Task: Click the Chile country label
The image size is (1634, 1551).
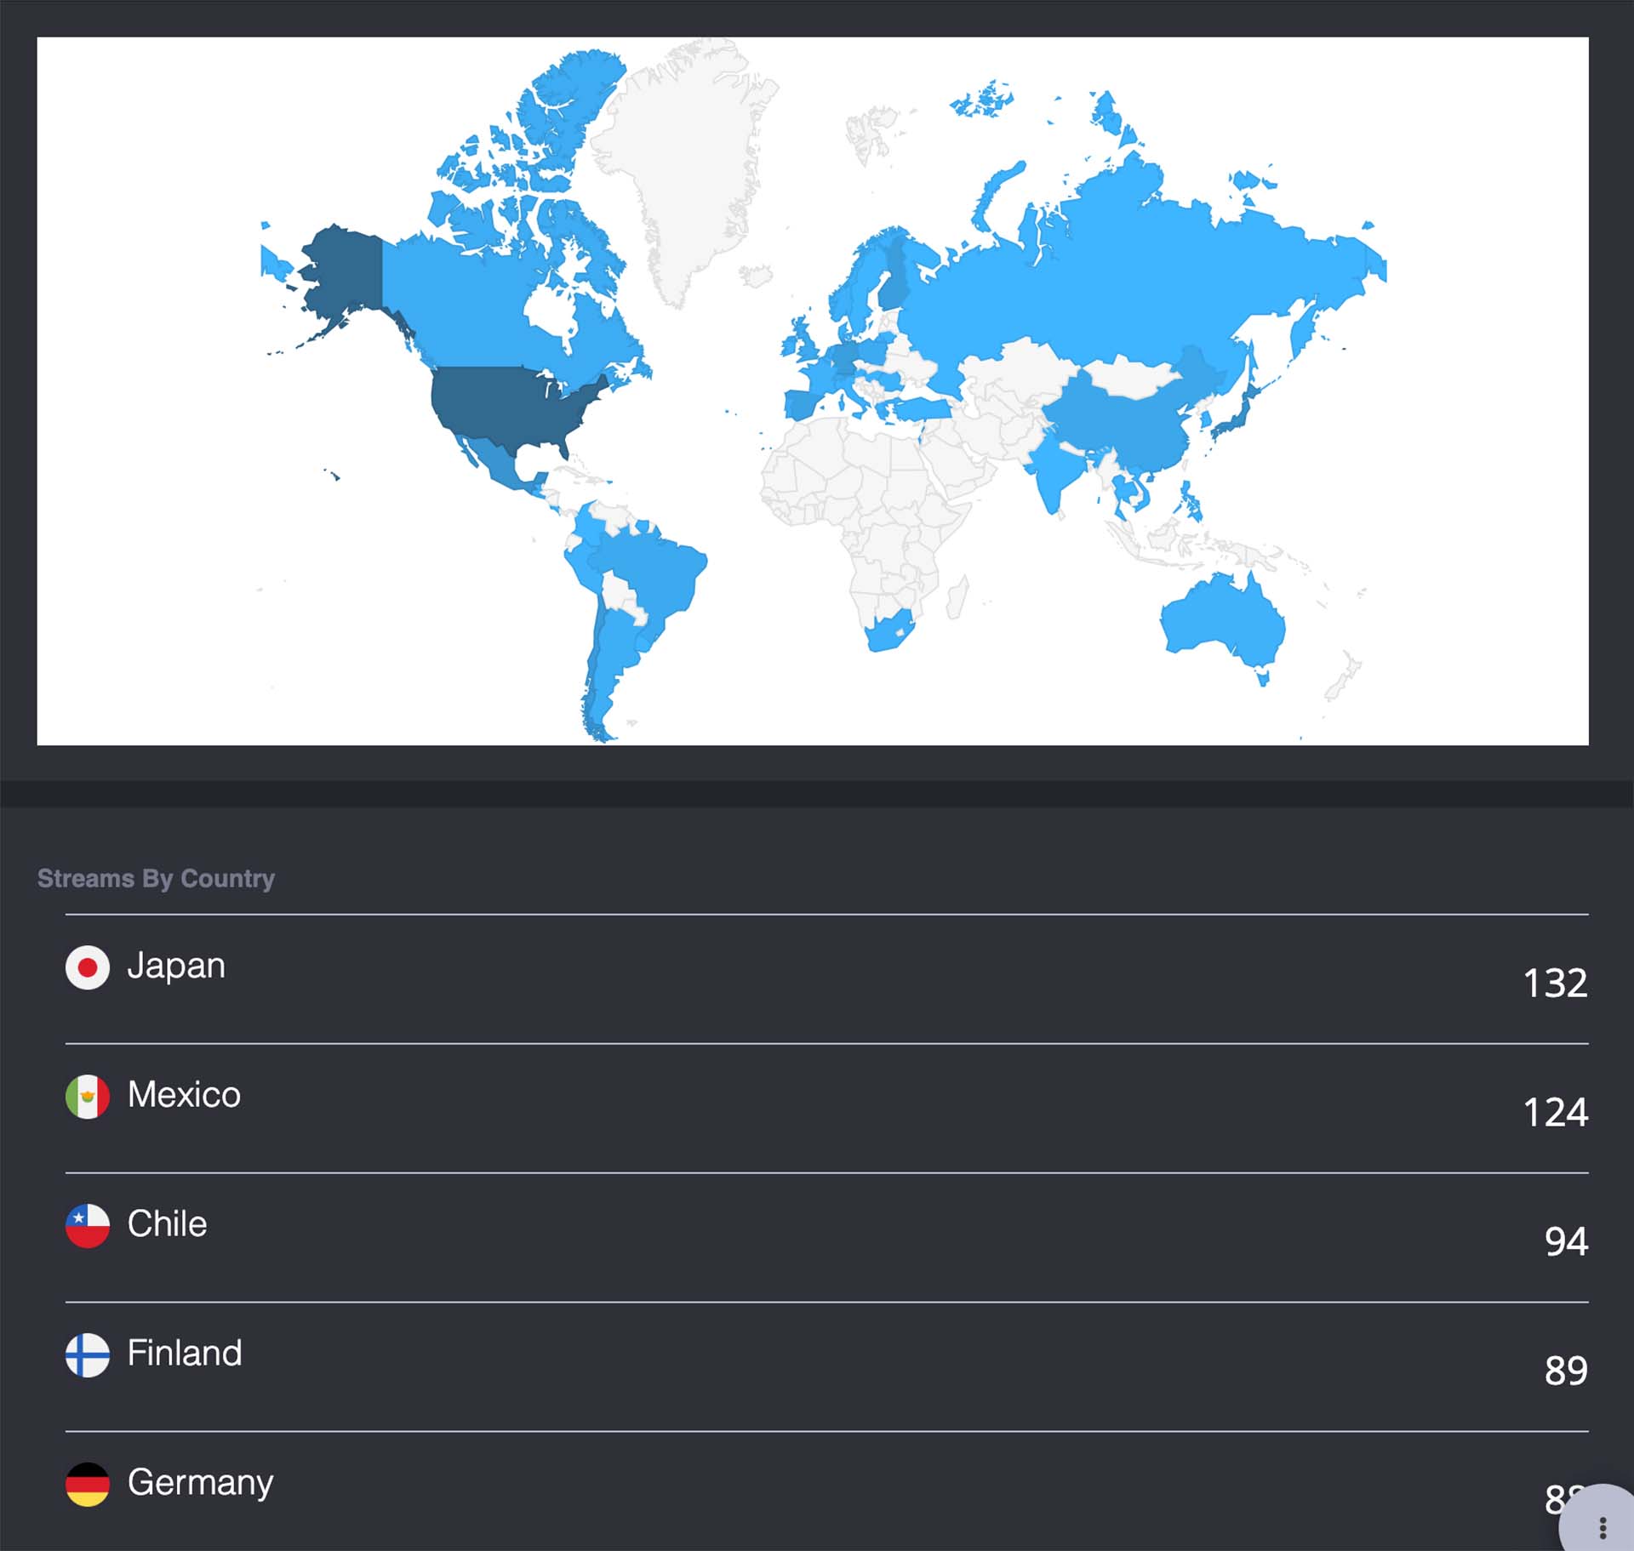Action: coord(167,1224)
